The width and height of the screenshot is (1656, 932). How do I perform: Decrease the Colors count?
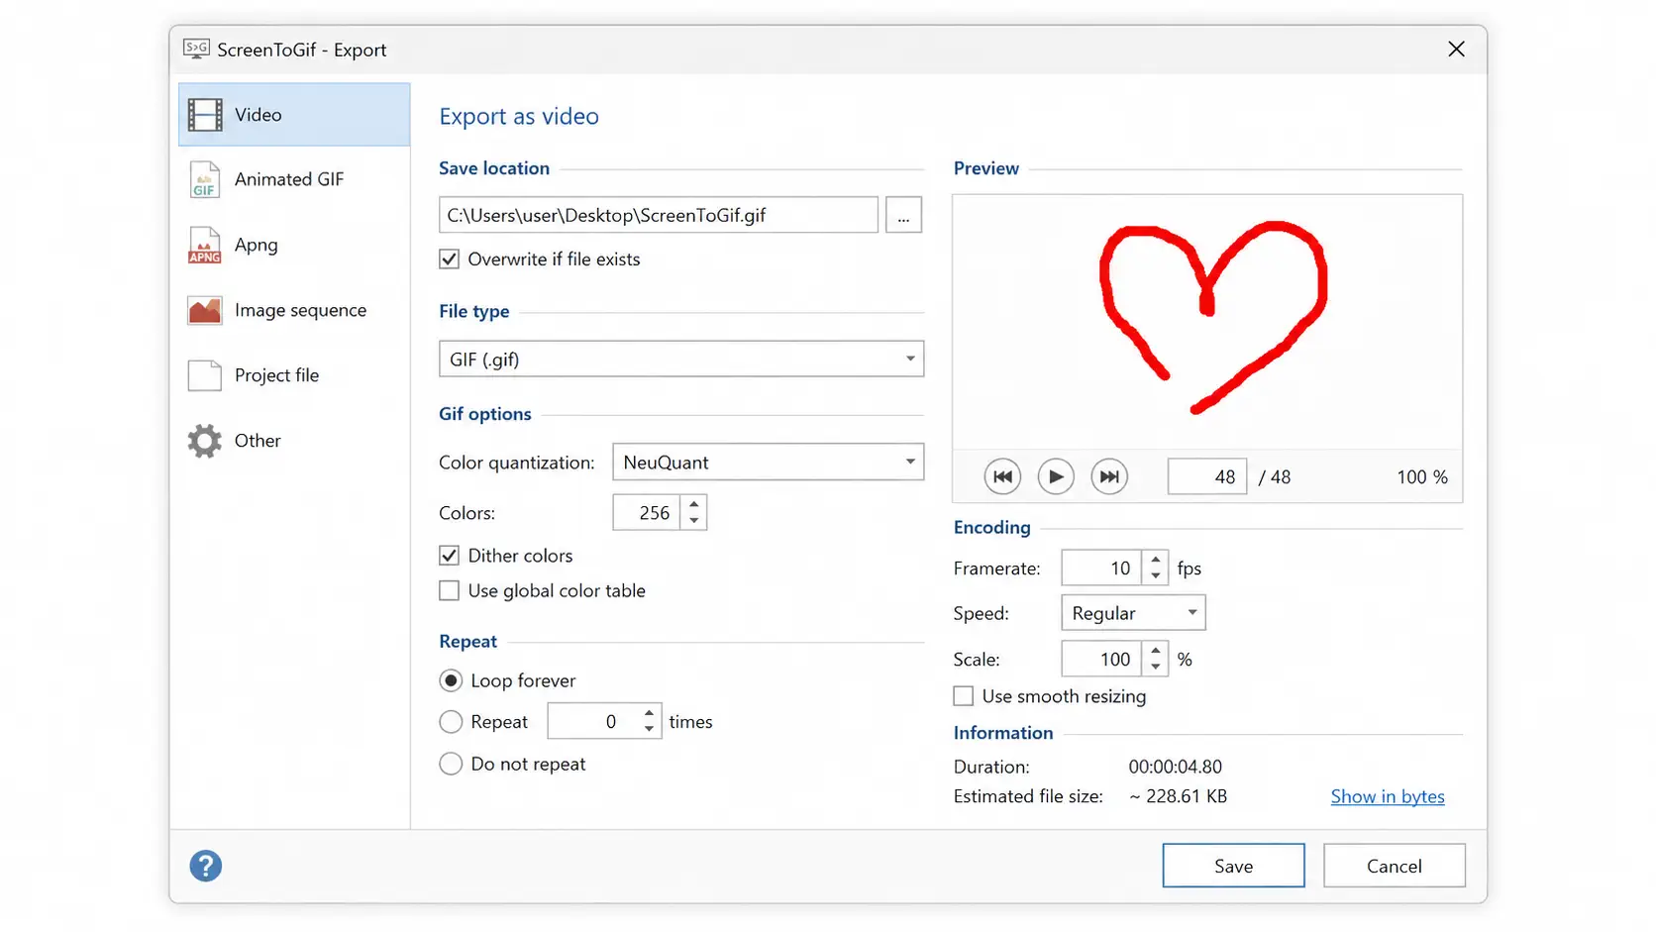point(694,521)
